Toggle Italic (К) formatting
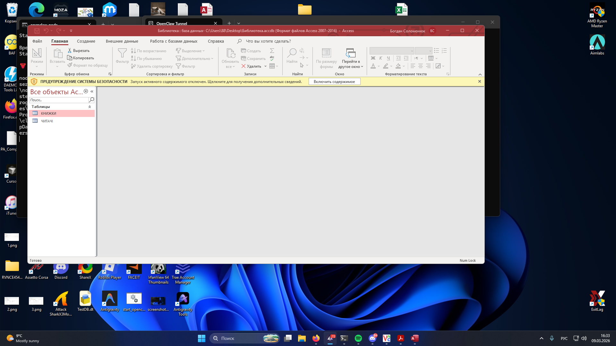616x346 pixels. 381,58
